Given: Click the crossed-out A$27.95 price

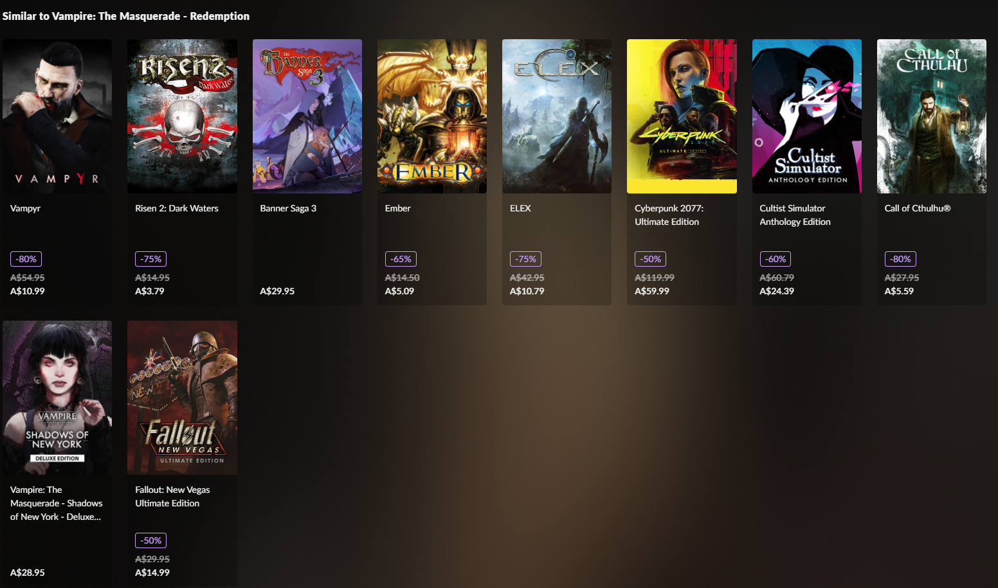Looking at the screenshot, I should [902, 278].
